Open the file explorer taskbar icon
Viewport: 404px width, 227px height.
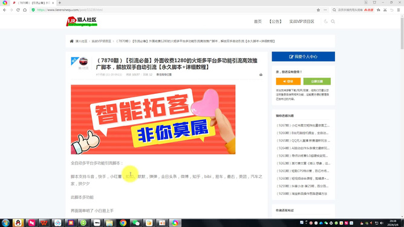(109, 223)
